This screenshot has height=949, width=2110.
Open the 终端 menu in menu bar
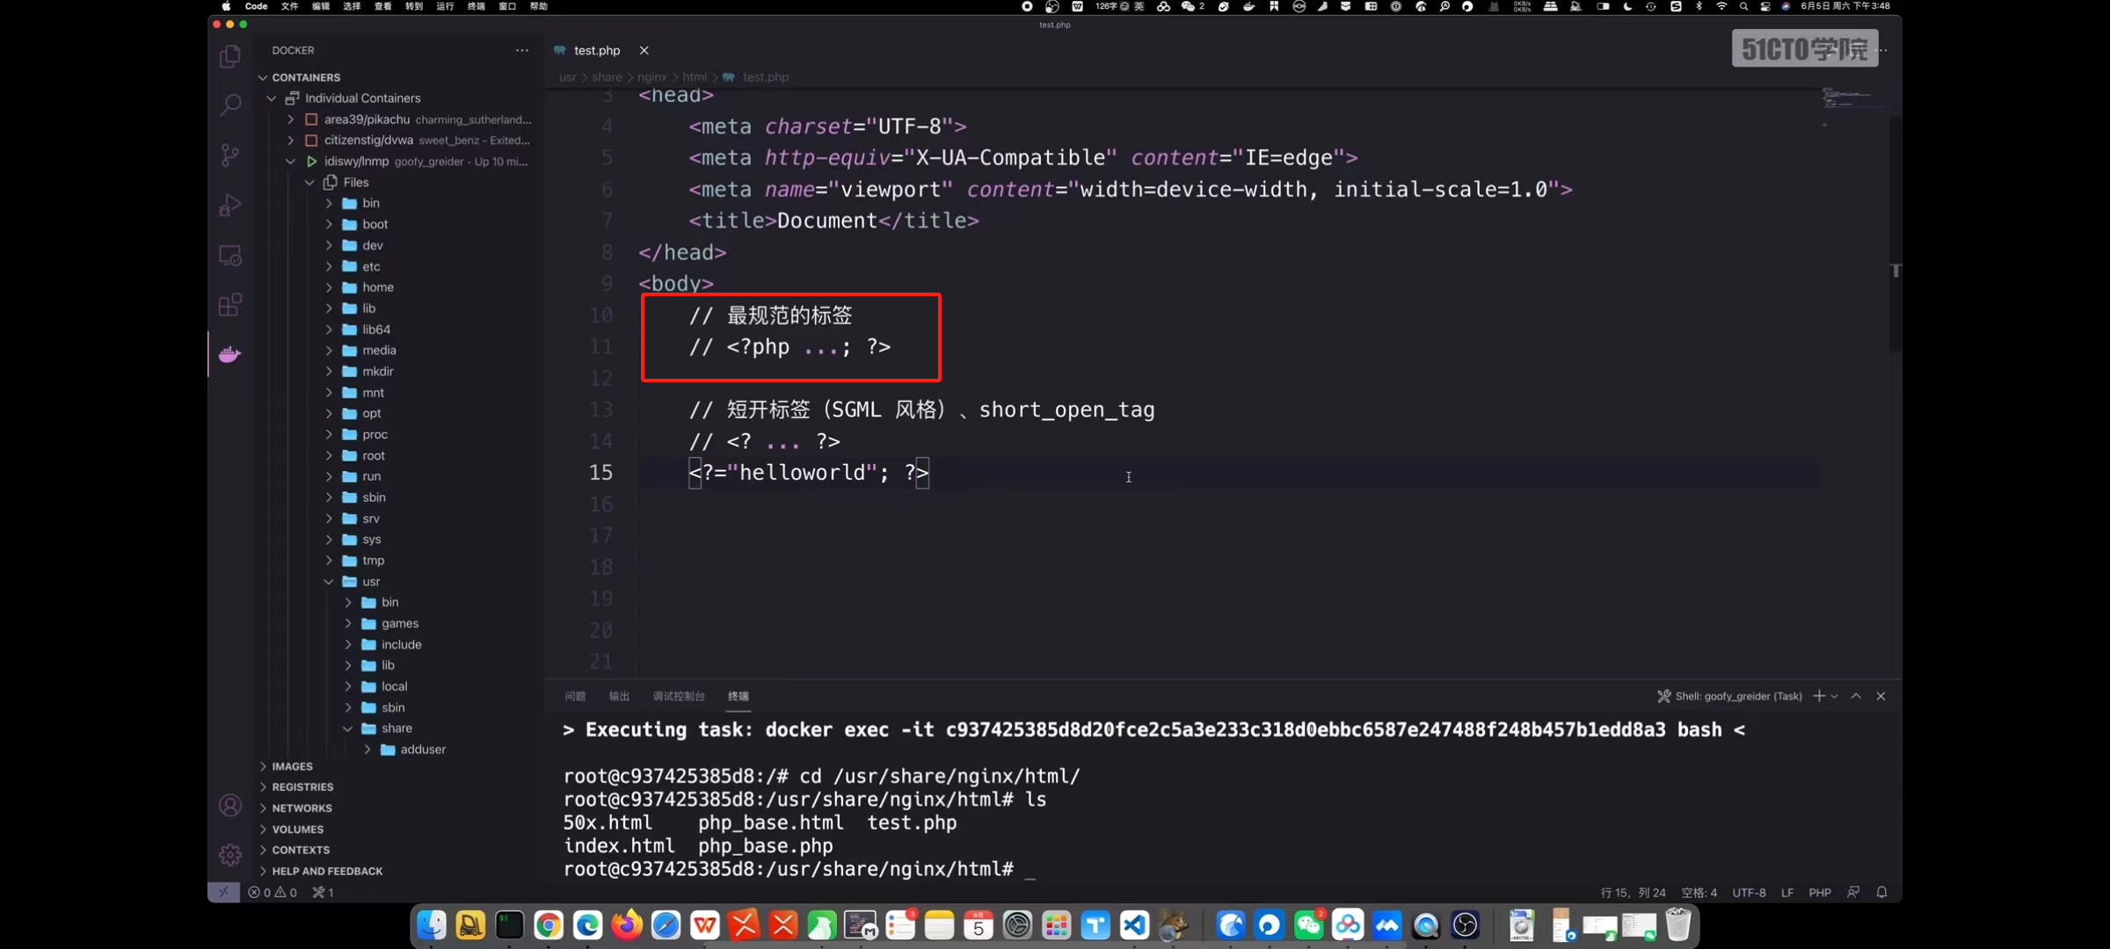pos(477,6)
